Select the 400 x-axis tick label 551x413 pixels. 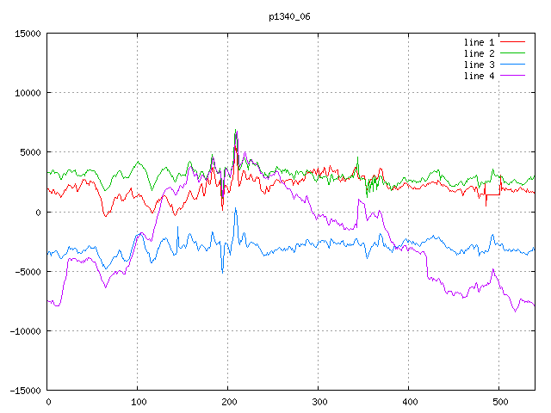tap(409, 401)
